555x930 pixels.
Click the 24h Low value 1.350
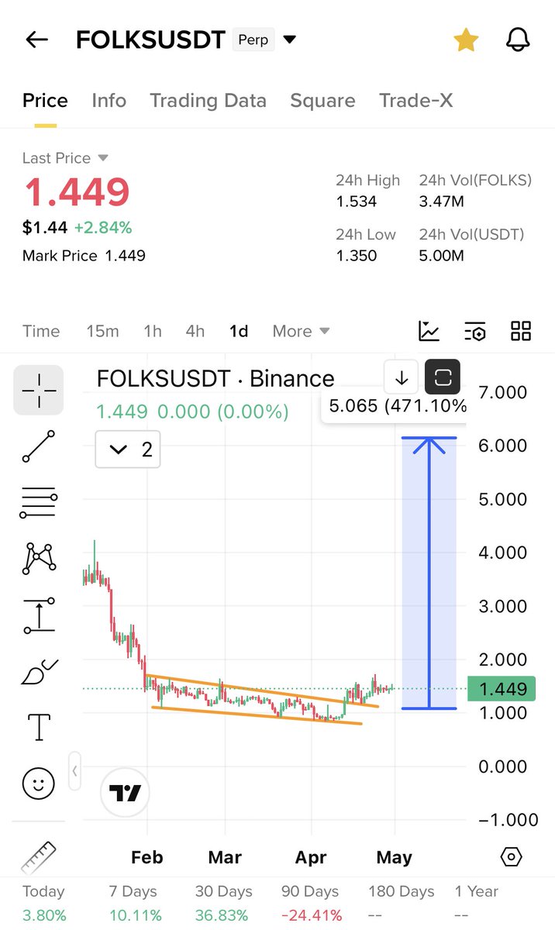(x=357, y=256)
